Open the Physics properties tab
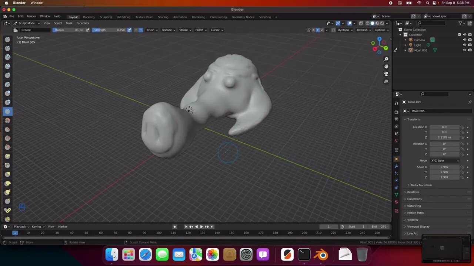474x266 pixels. pos(397,180)
